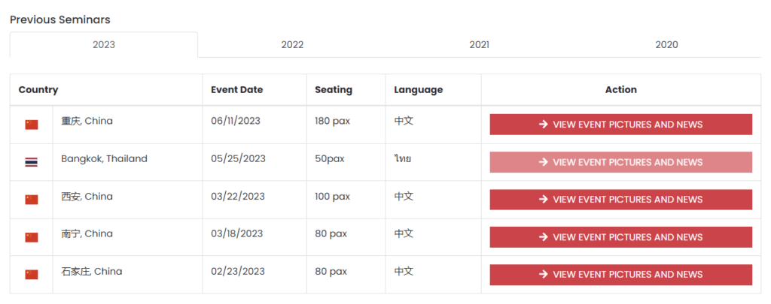Screen dimensions: 771x304
Task: Click the Country column header
Action: click(x=38, y=90)
